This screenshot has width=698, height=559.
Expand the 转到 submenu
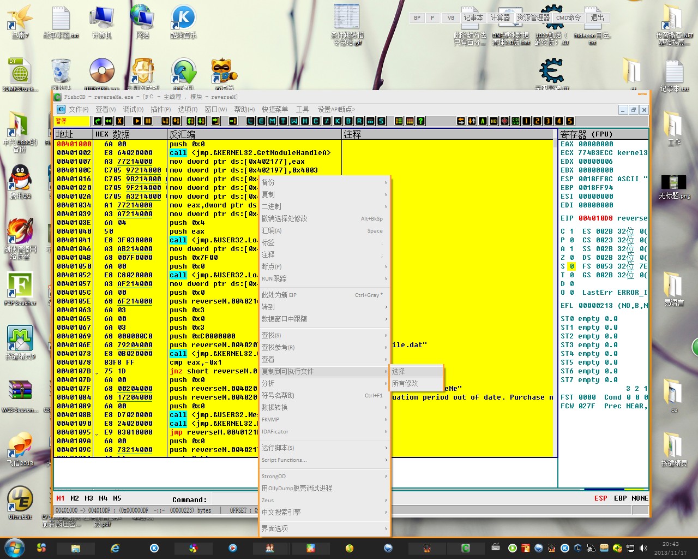[324, 307]
